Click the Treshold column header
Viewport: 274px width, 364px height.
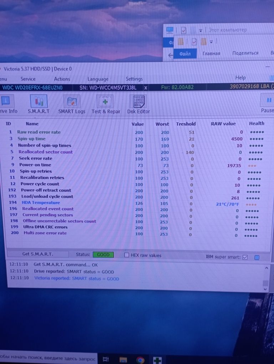(186, 124)
